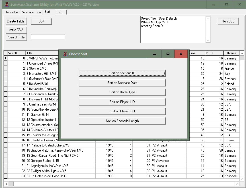Click the Create Tables button
The width and height of the screenshot is (246, 188).
coord(16,21)
